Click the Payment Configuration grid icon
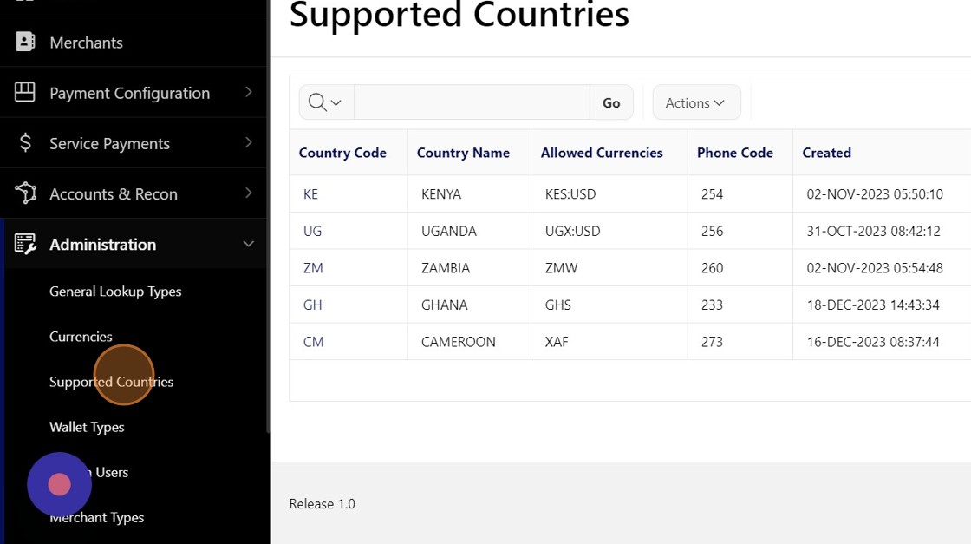The height and width of the screenshot is (544, 971). pos(25,92)
